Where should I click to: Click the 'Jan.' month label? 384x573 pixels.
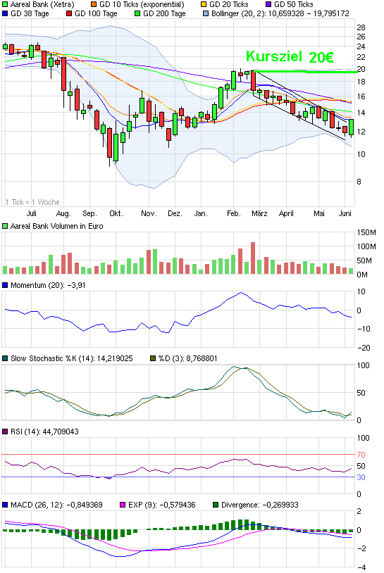[x=201, y=213]
